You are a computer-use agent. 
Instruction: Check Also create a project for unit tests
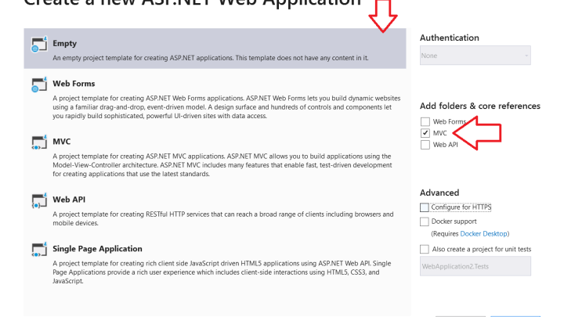tap(425, 249)
